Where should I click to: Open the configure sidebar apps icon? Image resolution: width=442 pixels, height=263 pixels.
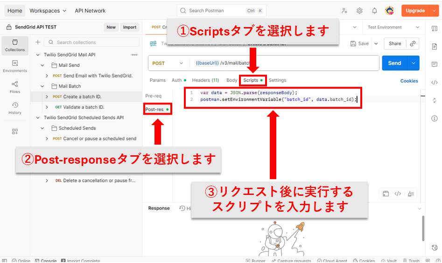pyautogui.click(x=15, y=131)
